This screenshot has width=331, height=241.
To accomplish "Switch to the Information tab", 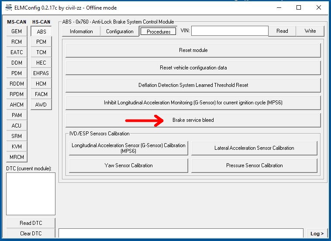I will pos(81,31).
